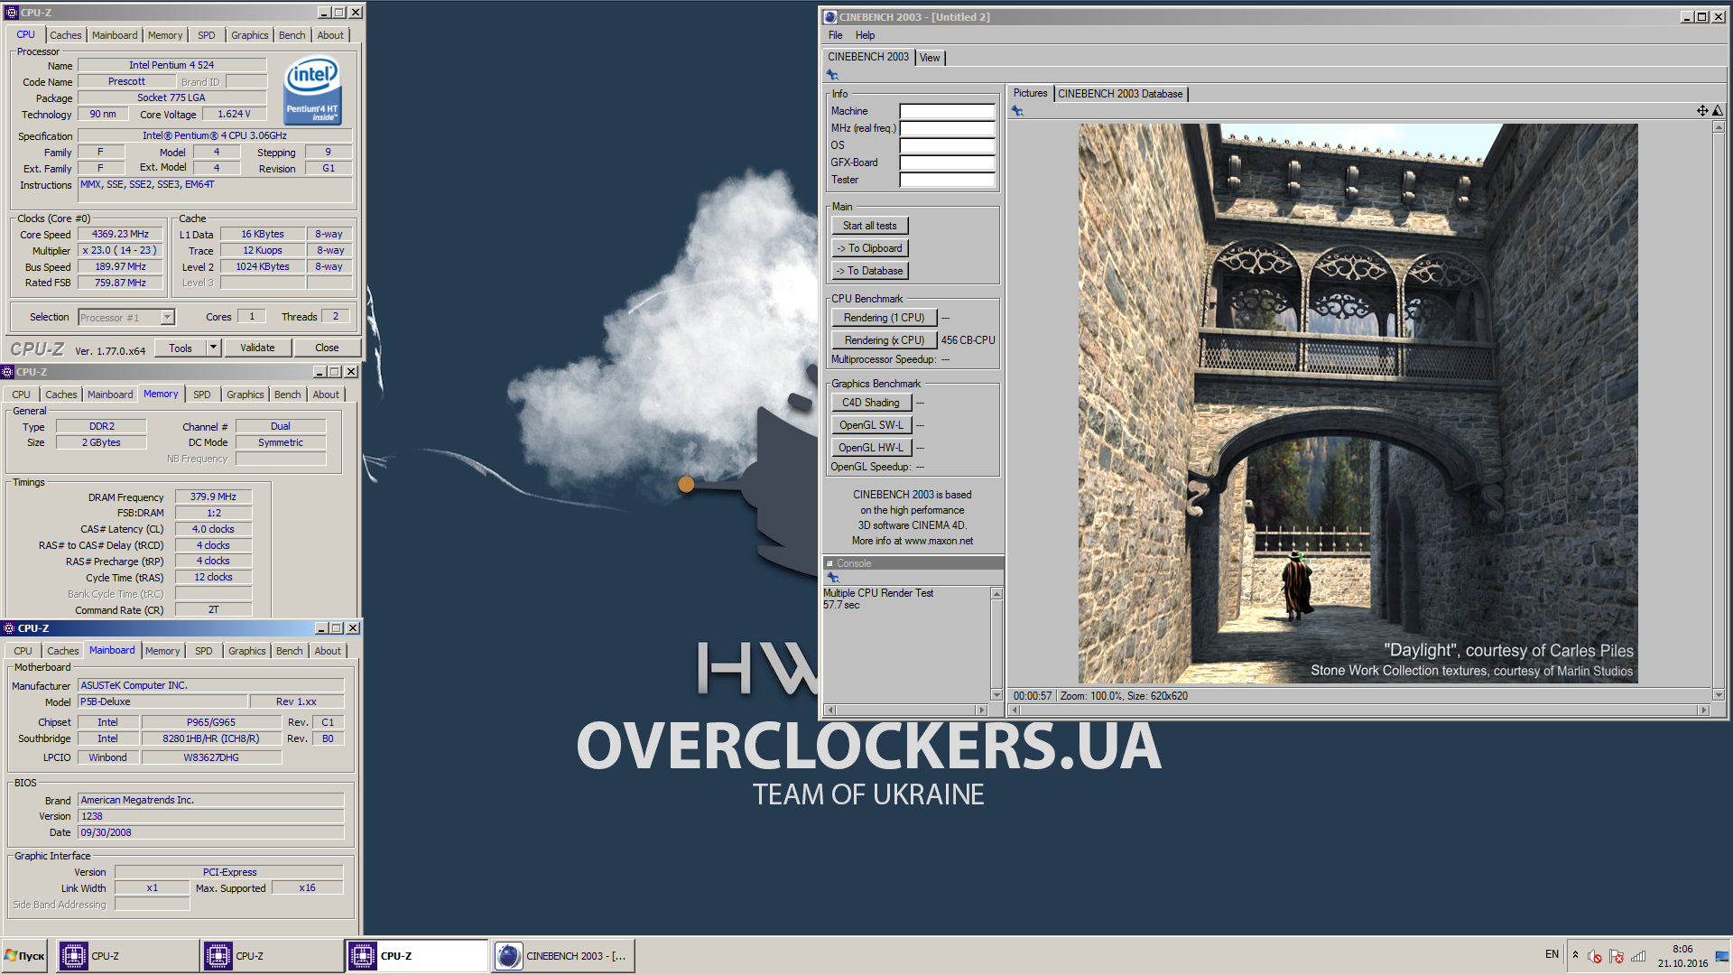1733x975 pixels.
Task: Open the Action Center flag tray icon
Action: (x=1617, y=956)
